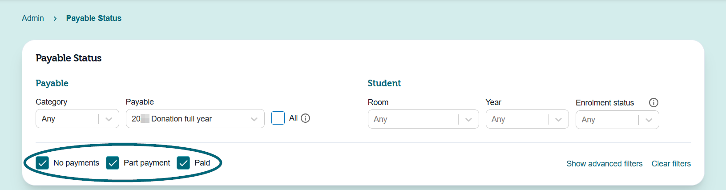
Task: Uncheck the Paid checkbox
Action: (x=183, y=163)
